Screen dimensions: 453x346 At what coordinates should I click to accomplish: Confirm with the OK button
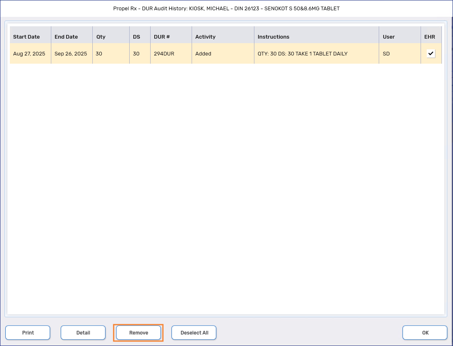click(425, 333)
